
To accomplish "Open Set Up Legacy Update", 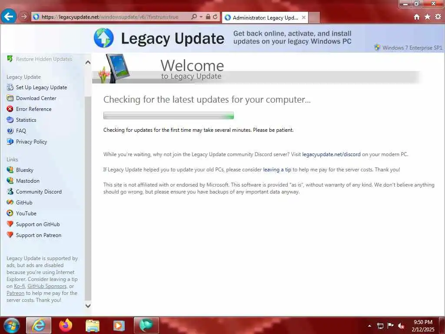I will [41, 87].
